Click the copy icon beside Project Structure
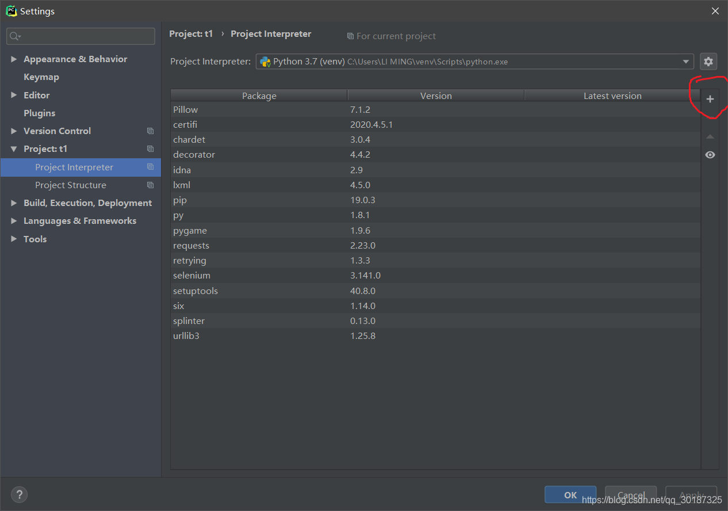 [x=151, y=185]
